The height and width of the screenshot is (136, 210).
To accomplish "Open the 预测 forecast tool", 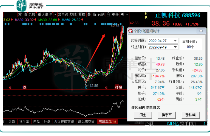I will tap(101, 14).
